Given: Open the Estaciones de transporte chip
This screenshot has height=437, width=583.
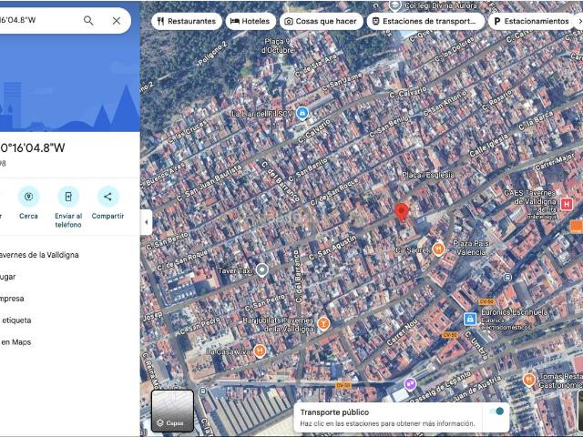Looking at the screenshot, I should click(424, 21).
